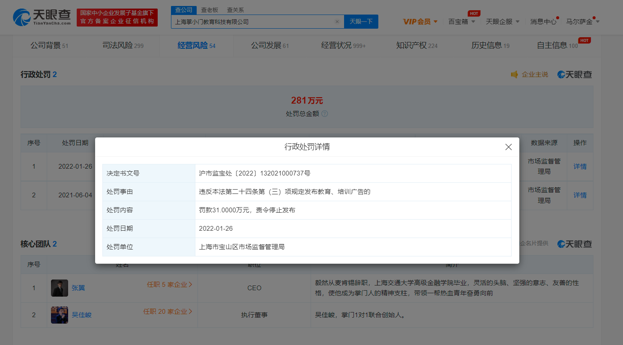Click the 2021-06-04 date in penalty table
Viewport: 623px width, 345px height.
pos(75,195)
